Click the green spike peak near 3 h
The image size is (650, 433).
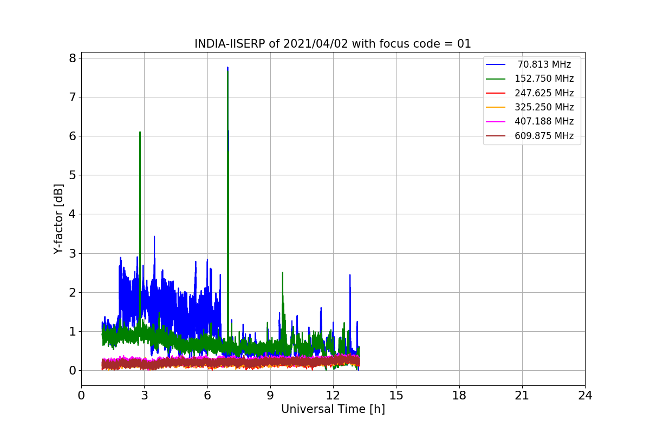140,132
